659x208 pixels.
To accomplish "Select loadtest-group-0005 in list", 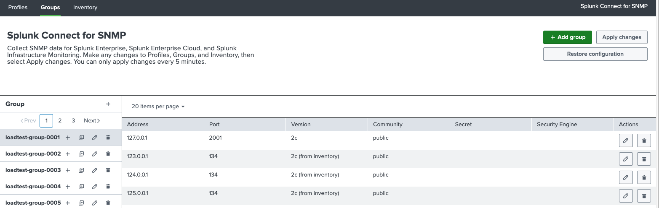I will tap(33, 203).
